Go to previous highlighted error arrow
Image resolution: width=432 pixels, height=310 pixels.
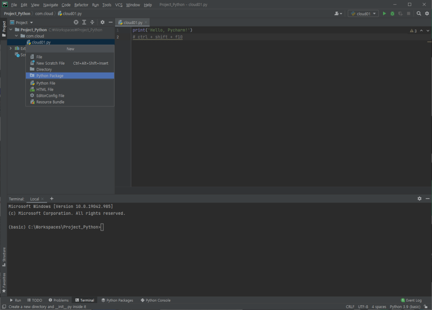[x=421, y=30]
